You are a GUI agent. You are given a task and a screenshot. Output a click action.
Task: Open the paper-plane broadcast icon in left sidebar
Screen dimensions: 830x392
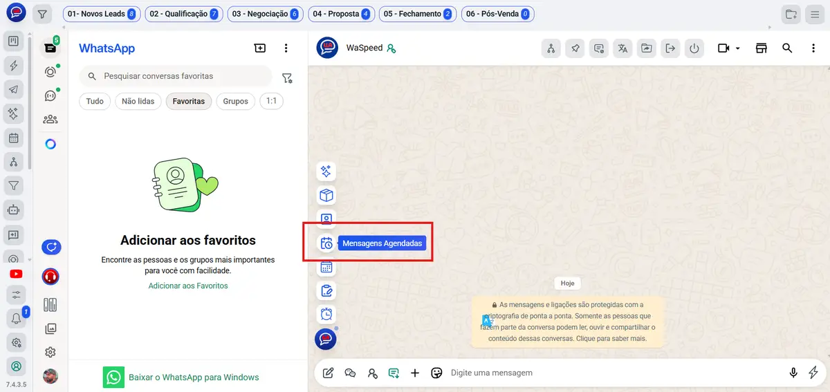pyautogui.click(x=13, y=89)
